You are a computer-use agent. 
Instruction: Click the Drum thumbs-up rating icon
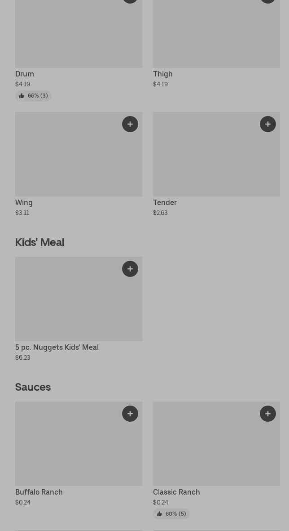(x=22, y=96)
